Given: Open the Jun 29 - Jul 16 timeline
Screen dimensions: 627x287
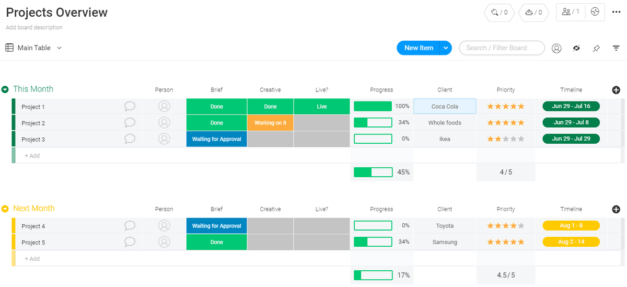Looking at the screenshot, I should 571,106.
